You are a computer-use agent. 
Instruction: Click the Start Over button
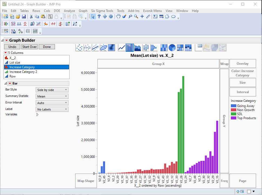(30, 47)
